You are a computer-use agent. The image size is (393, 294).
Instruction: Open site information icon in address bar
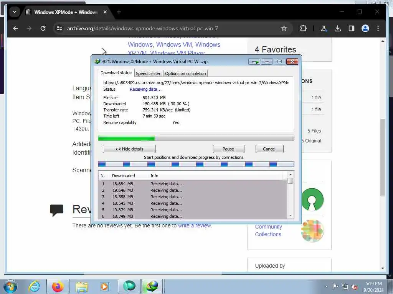pos(59,28)
